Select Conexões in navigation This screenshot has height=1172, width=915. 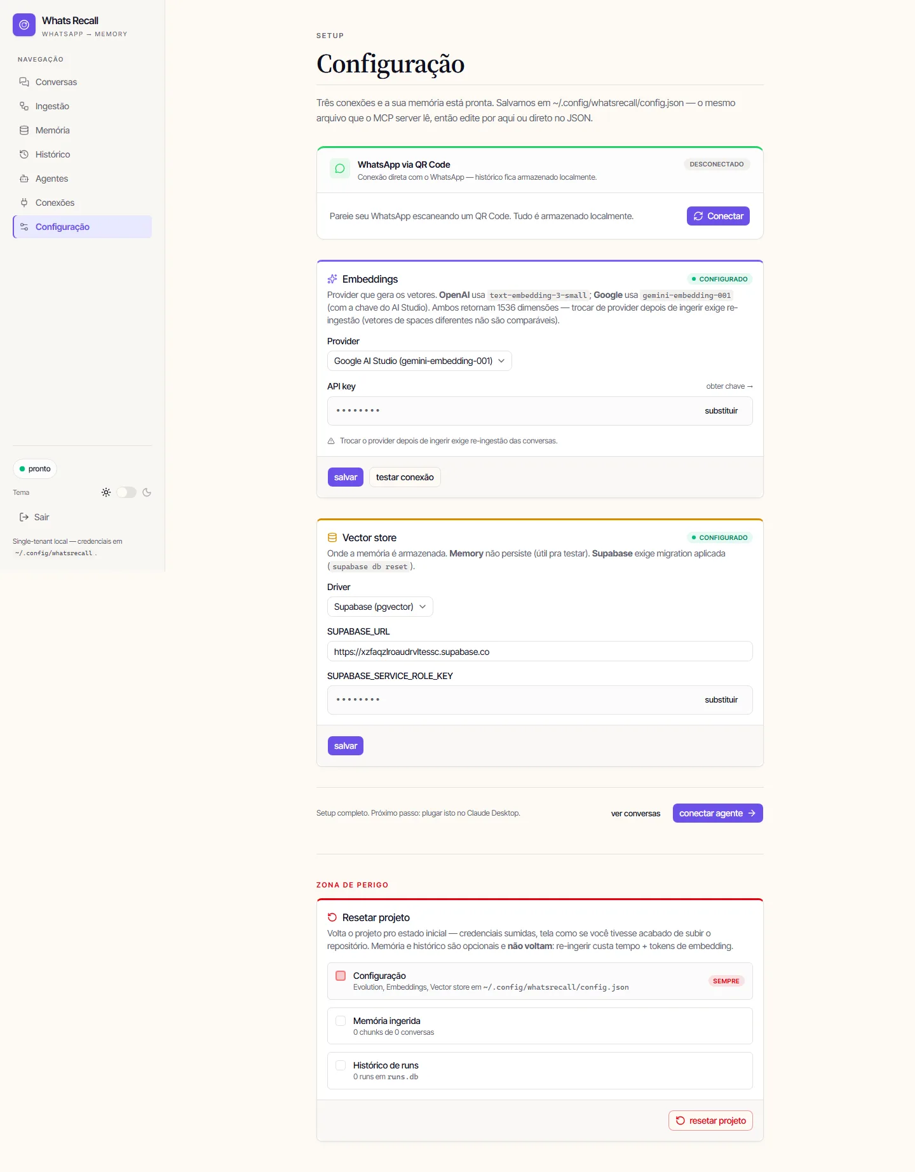click(82, 203)
